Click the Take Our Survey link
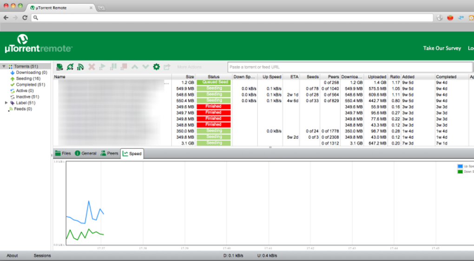 click(442, 48)
